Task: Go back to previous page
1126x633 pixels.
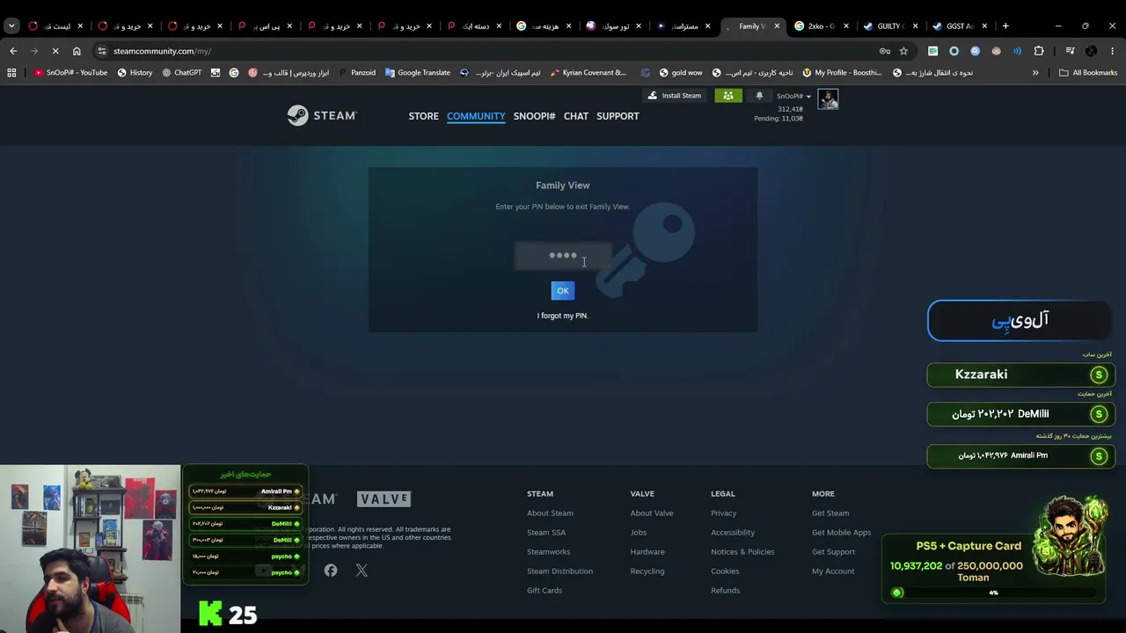Action: click(13, 51)
